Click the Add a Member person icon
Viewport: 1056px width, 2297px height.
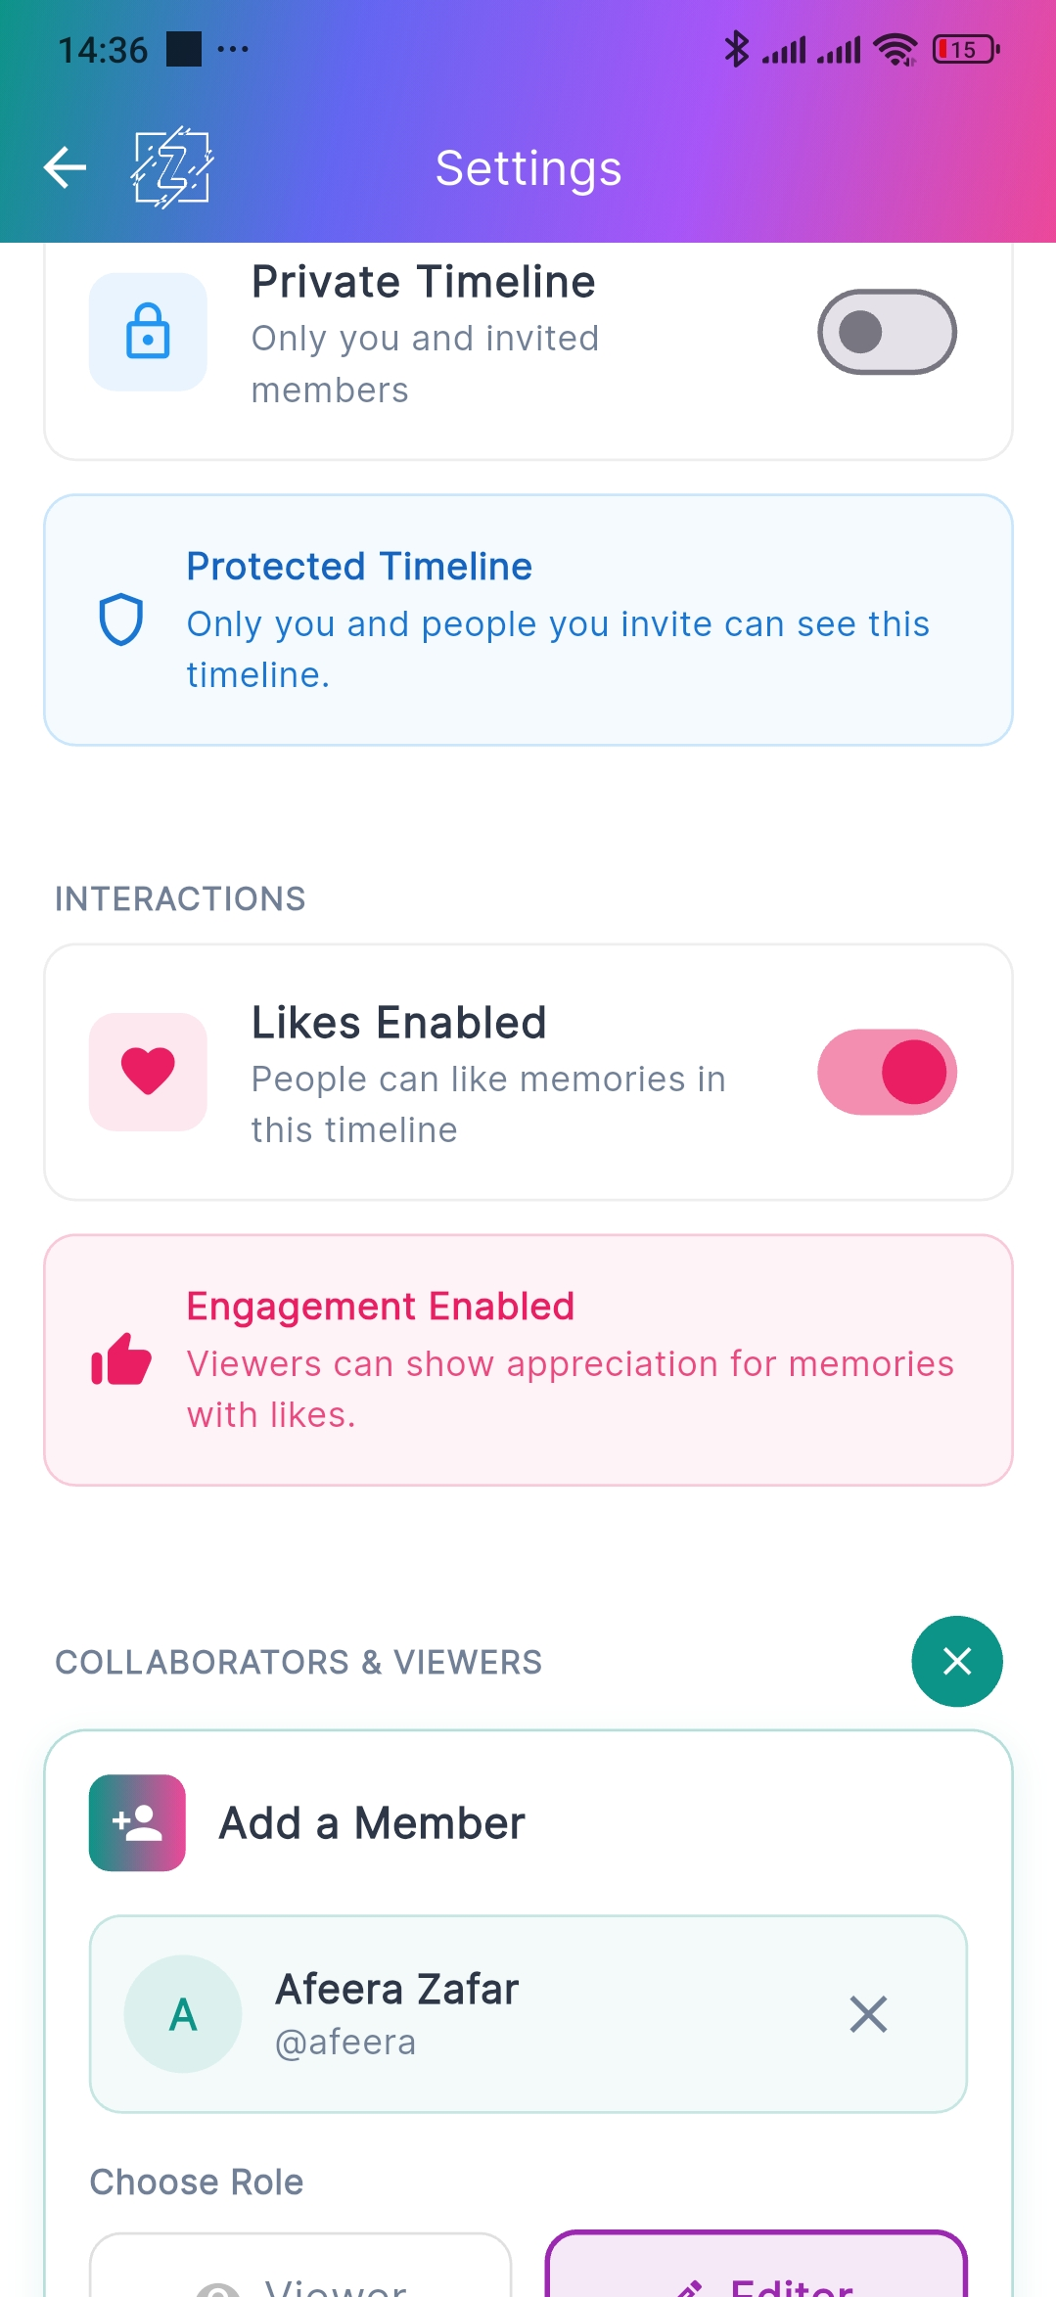coord(136,1820)
